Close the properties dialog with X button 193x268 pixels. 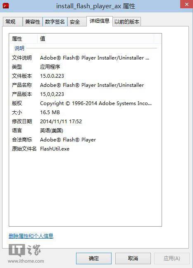[186, 4]
